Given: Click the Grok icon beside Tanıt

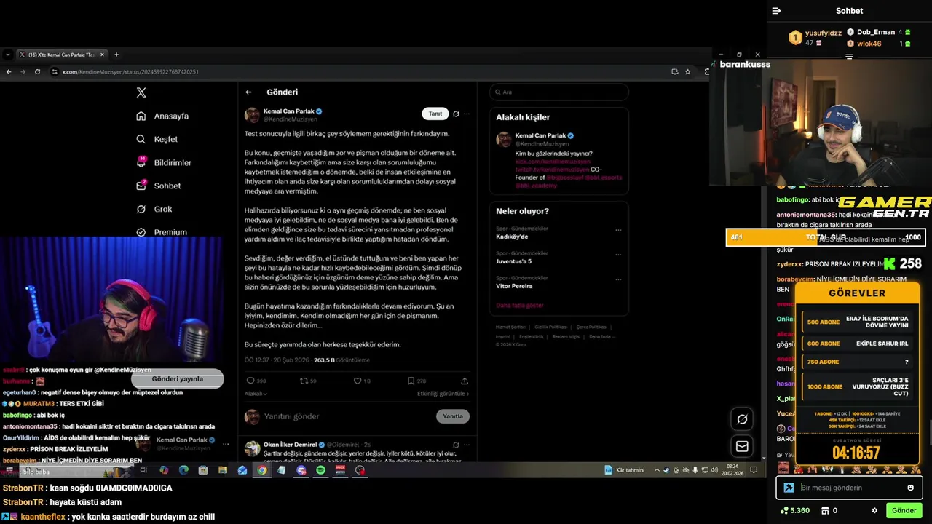Looking at the screenshot, I should point(456,114).
